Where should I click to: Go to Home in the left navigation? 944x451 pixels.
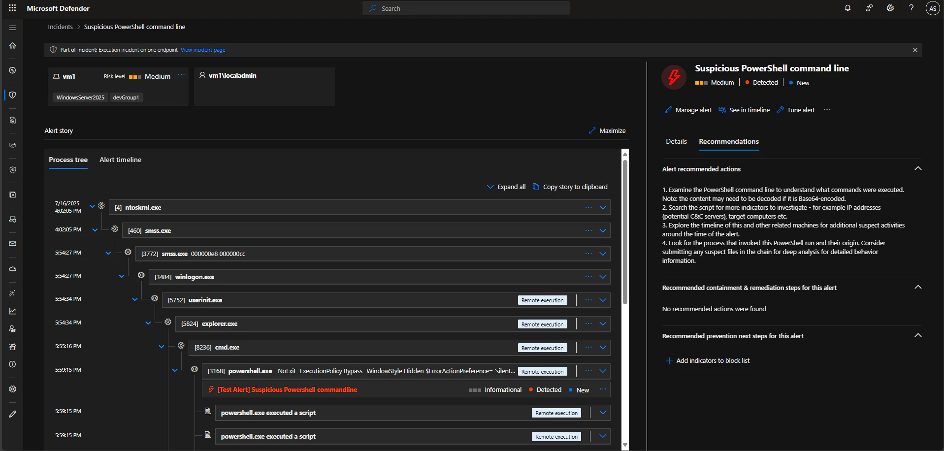(x=13, y=46)
